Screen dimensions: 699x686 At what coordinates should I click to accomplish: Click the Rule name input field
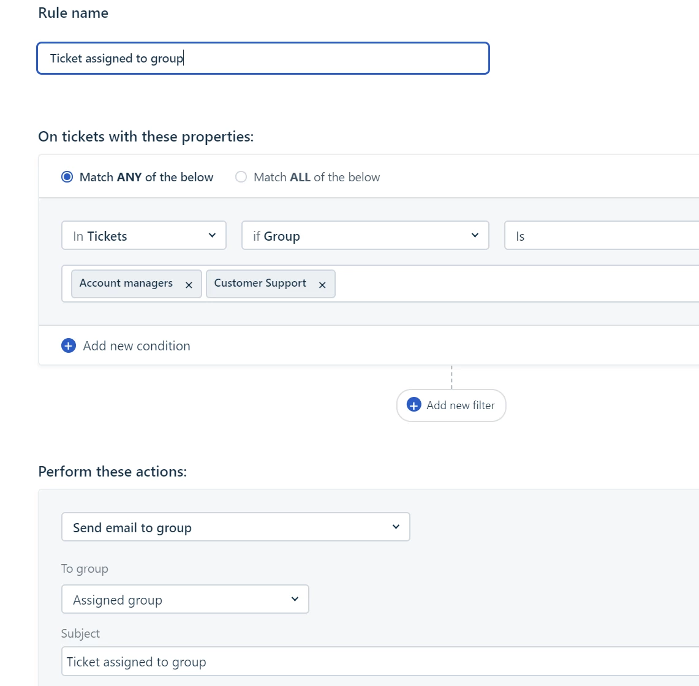click(x=263, y=58)
